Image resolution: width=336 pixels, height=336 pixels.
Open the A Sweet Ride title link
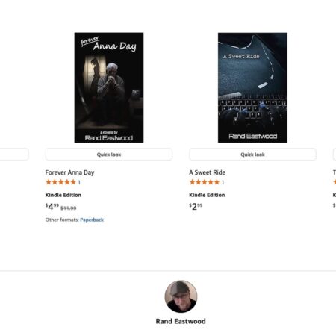pos(207,172)
